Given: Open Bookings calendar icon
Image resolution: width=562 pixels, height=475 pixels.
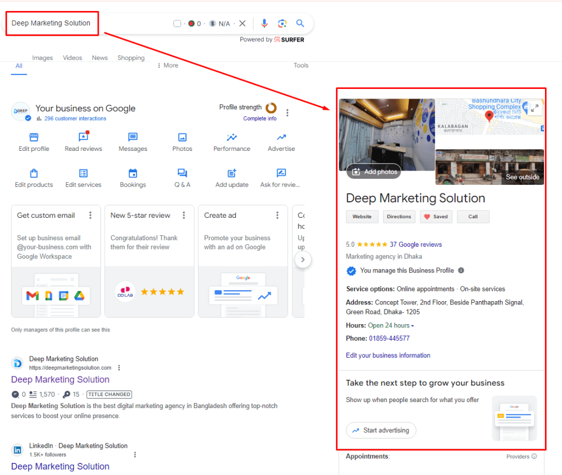Looking at the screenshot, I should [x=133, y=173].
